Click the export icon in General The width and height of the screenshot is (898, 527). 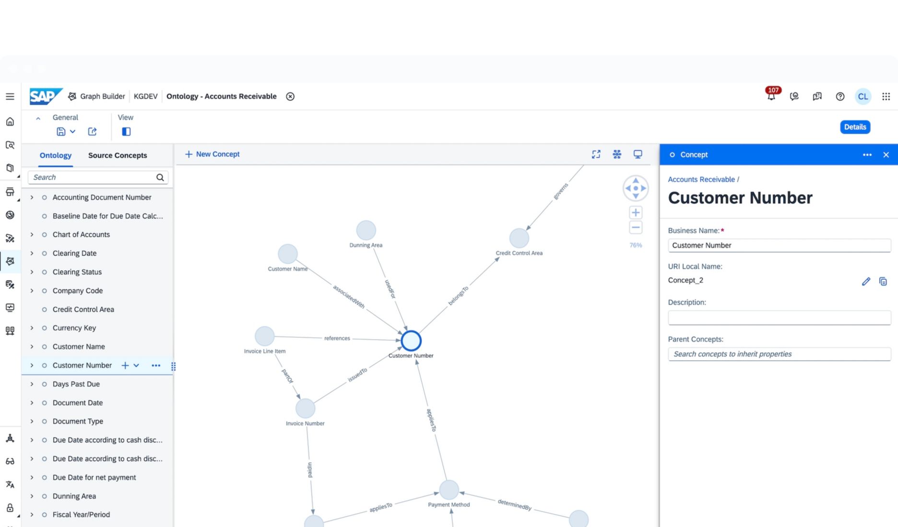coord(93,131)
